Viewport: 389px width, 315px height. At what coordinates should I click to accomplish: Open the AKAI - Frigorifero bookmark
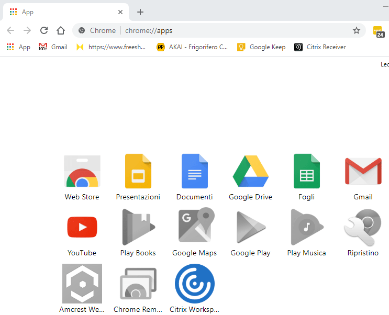tap(192, 47)
